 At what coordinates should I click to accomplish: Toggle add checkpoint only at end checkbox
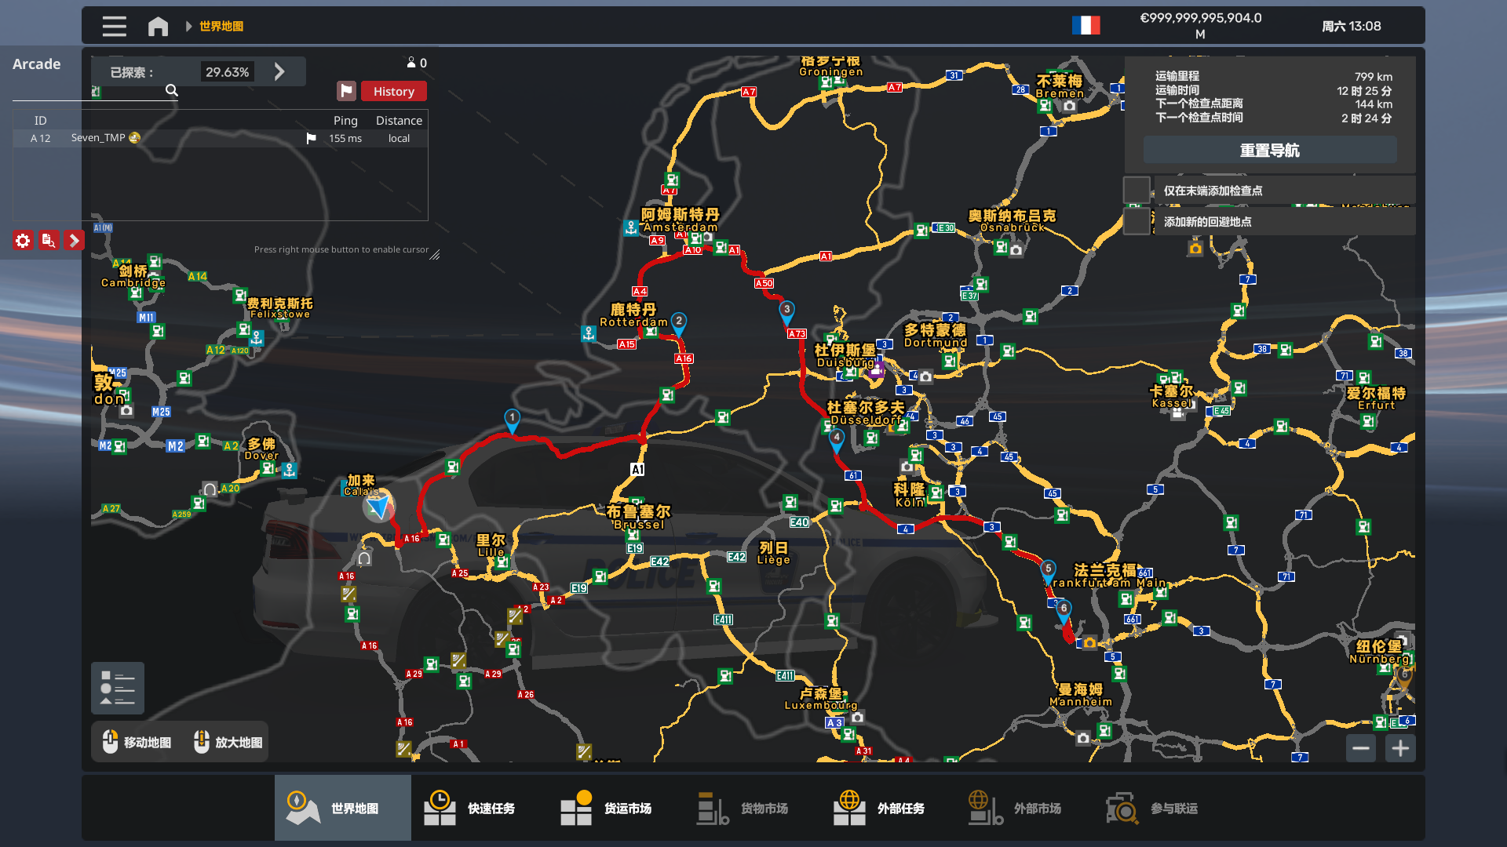point(1137,190)
